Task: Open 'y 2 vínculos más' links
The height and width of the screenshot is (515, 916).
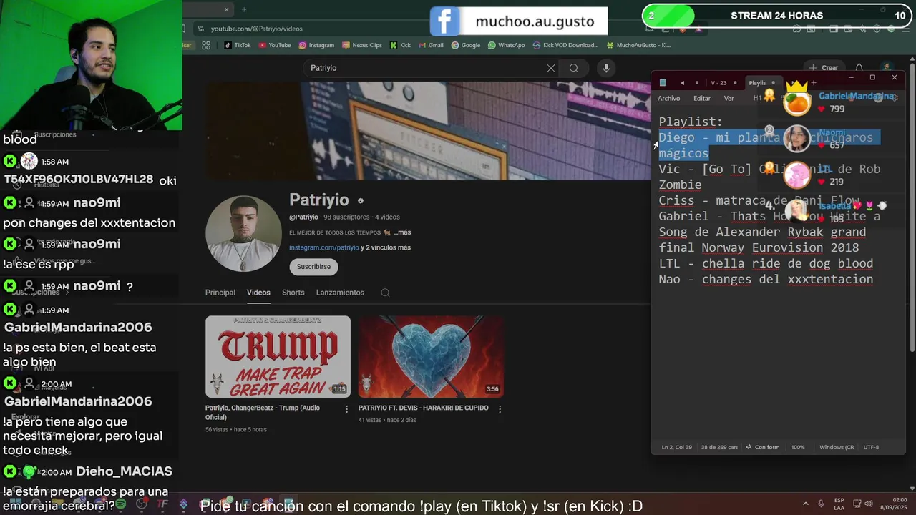Action: [x=386, y=247]
